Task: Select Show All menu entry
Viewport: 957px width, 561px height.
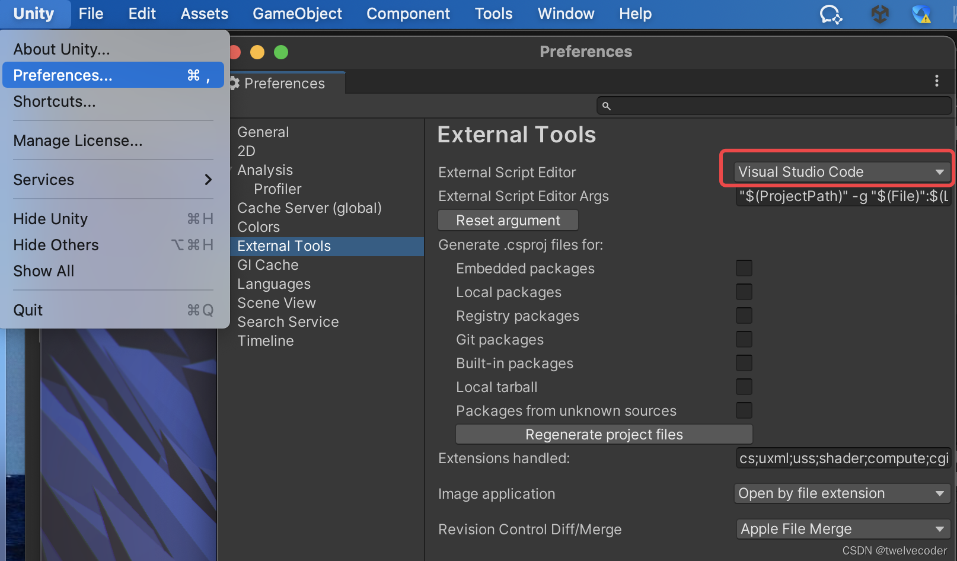Action: pos(113,271)
